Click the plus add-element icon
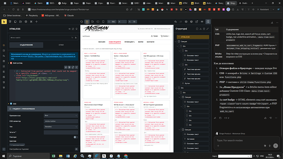283x159 pixels. click(37, 22)
